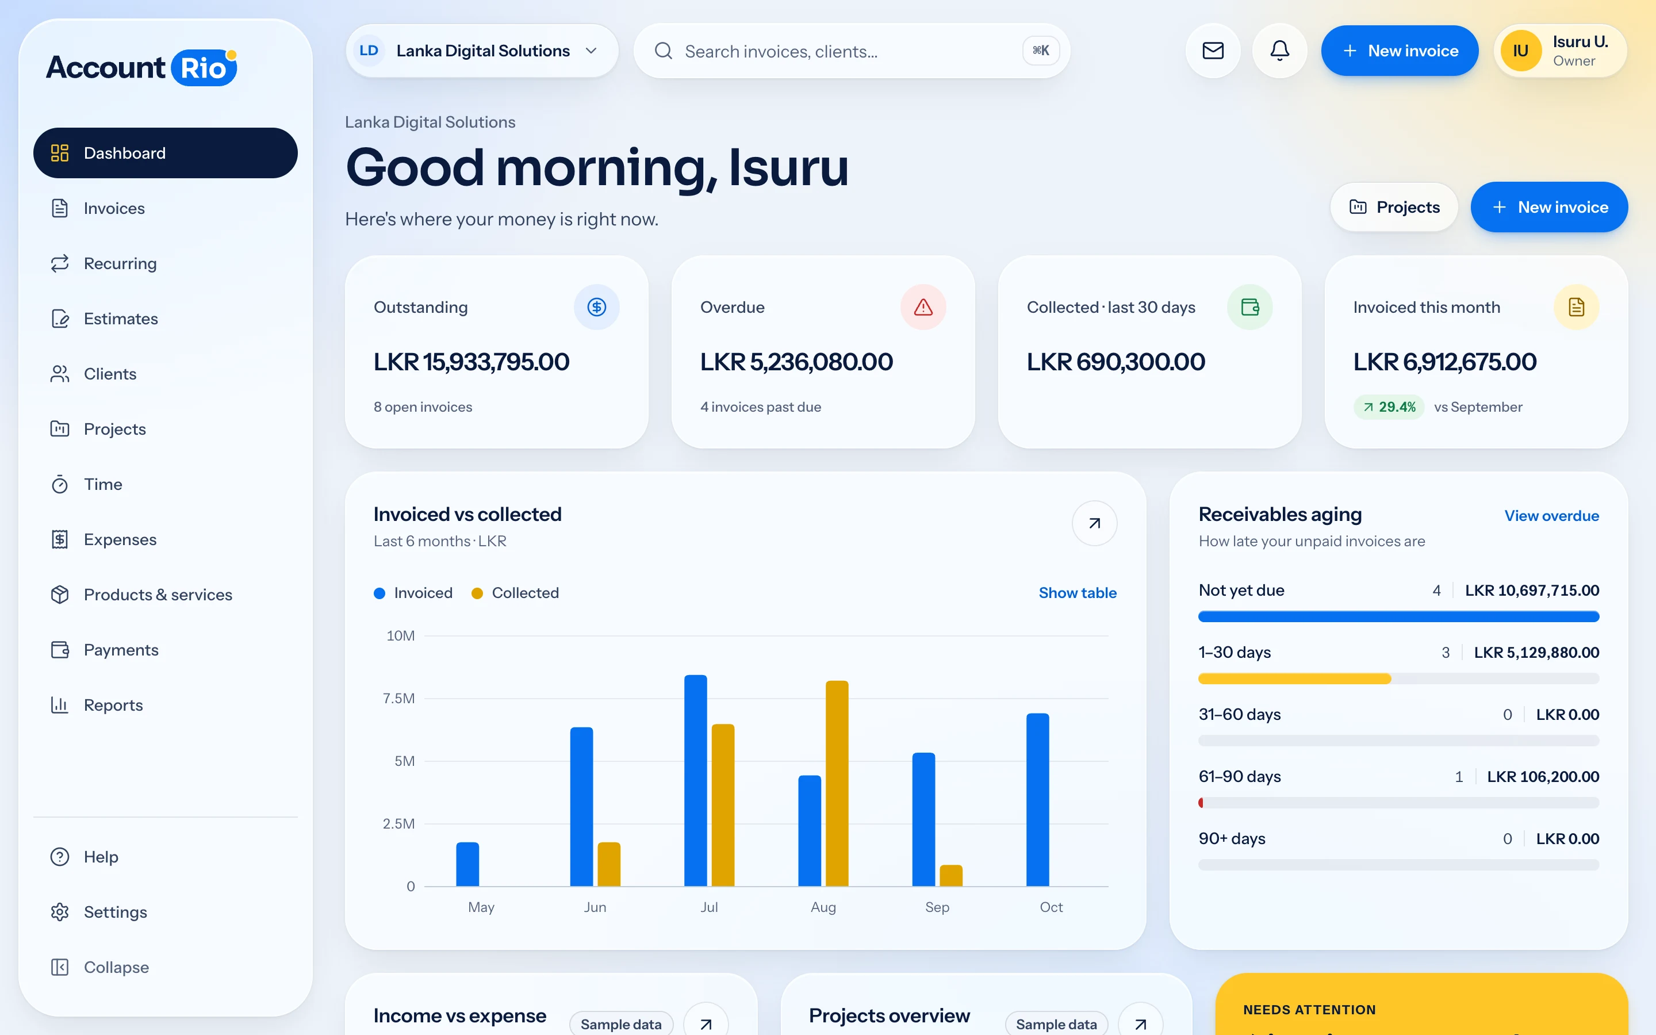The image size is (1656, 1035).
Task: Click the Overdue warning triangle icon
Action: point(923,308)
